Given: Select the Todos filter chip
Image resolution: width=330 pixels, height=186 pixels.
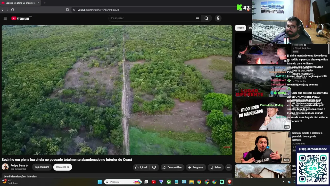Looking at the screenshot, I should pos(240,28).
